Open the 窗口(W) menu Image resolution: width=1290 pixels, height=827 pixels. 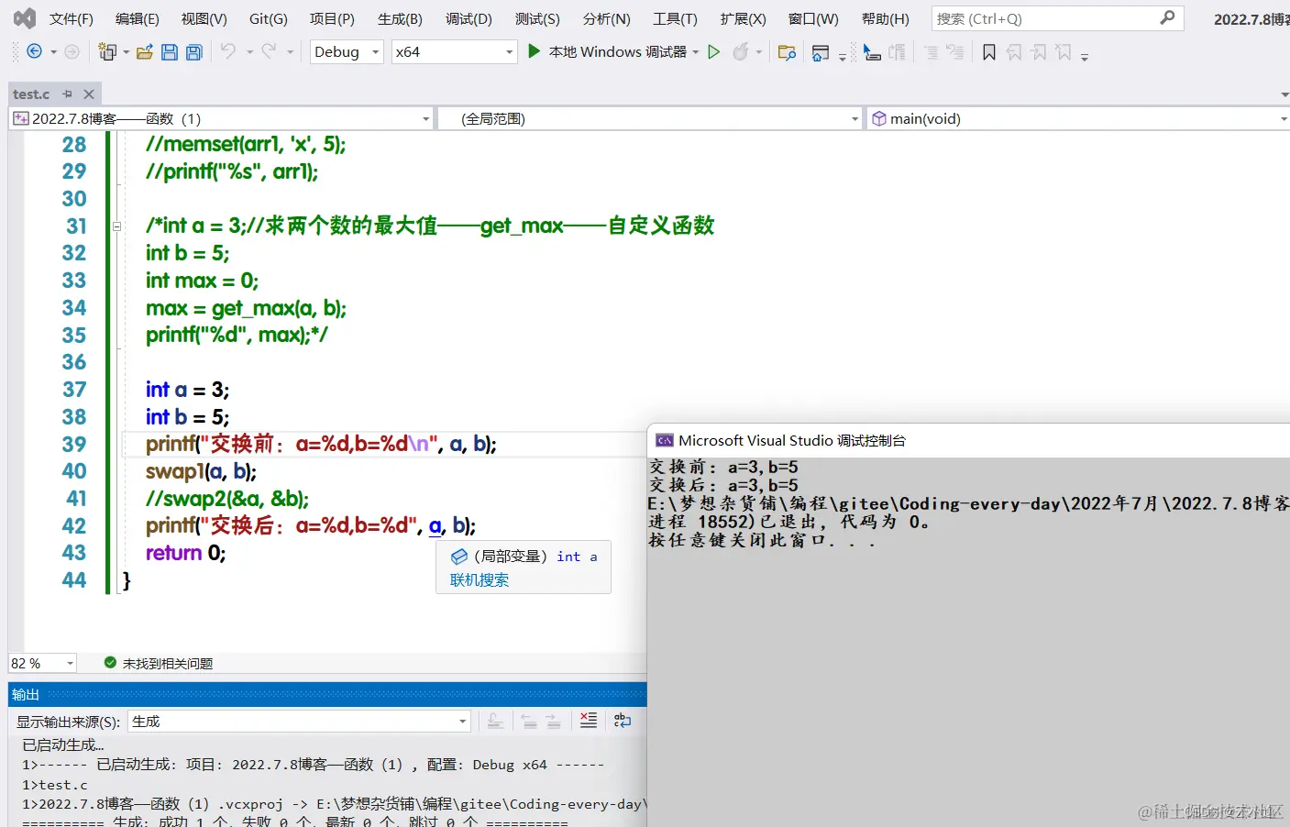coord(813,18)
